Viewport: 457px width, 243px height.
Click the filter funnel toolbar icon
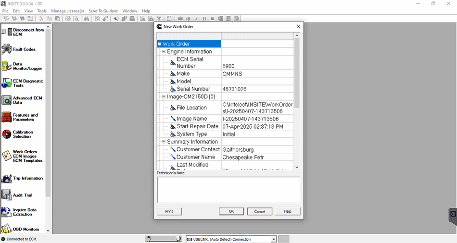click(159, 19)
